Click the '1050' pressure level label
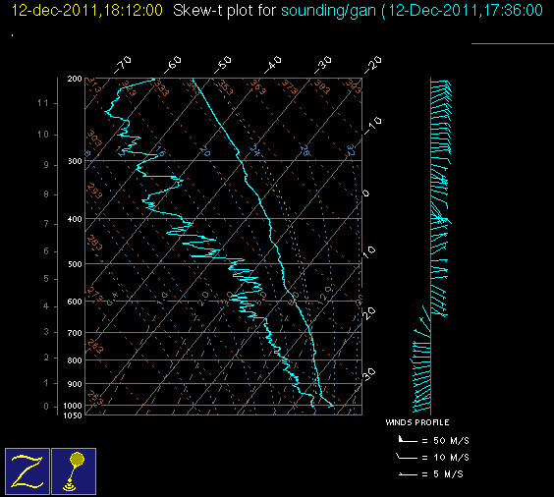 coord(73,415)
